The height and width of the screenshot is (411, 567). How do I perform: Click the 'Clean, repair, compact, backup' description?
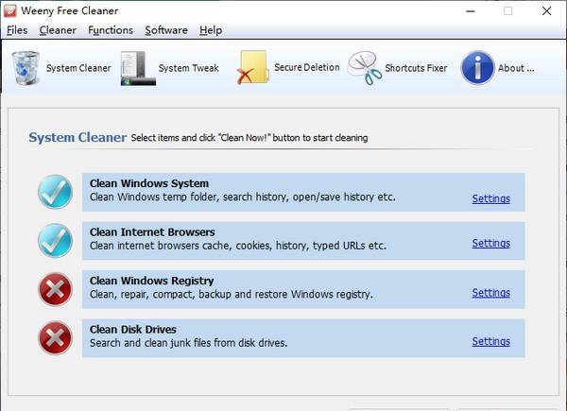coord(232,294)
